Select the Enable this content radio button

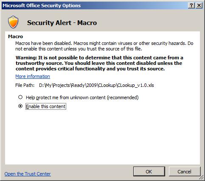click(x=20, y=106)
